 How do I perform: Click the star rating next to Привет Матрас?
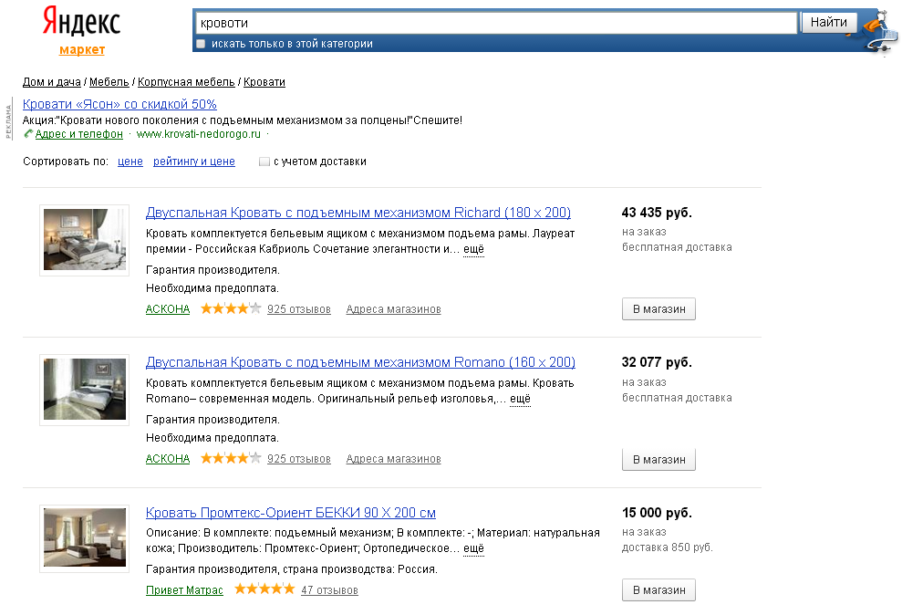click(x=264, y=589)
